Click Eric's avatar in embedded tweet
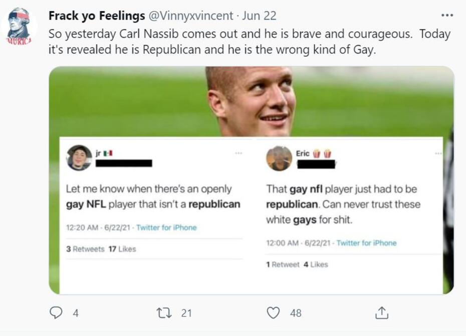466x336 pixels. (x=279, y=158)
